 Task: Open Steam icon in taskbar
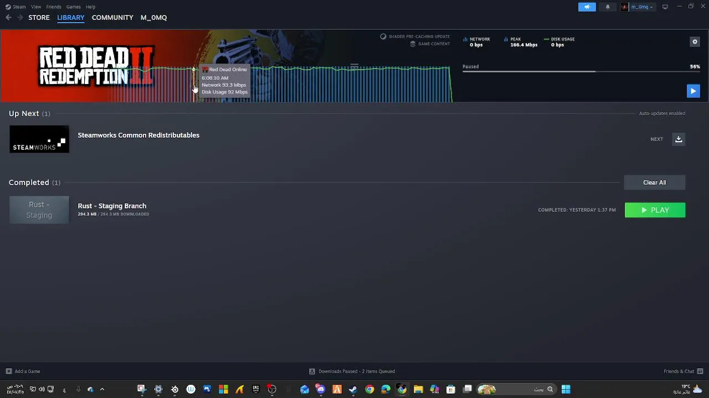click(353, 389)
